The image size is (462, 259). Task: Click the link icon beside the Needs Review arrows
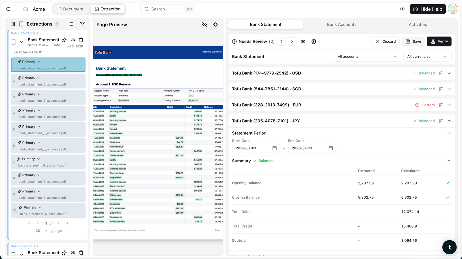(303, 42)
